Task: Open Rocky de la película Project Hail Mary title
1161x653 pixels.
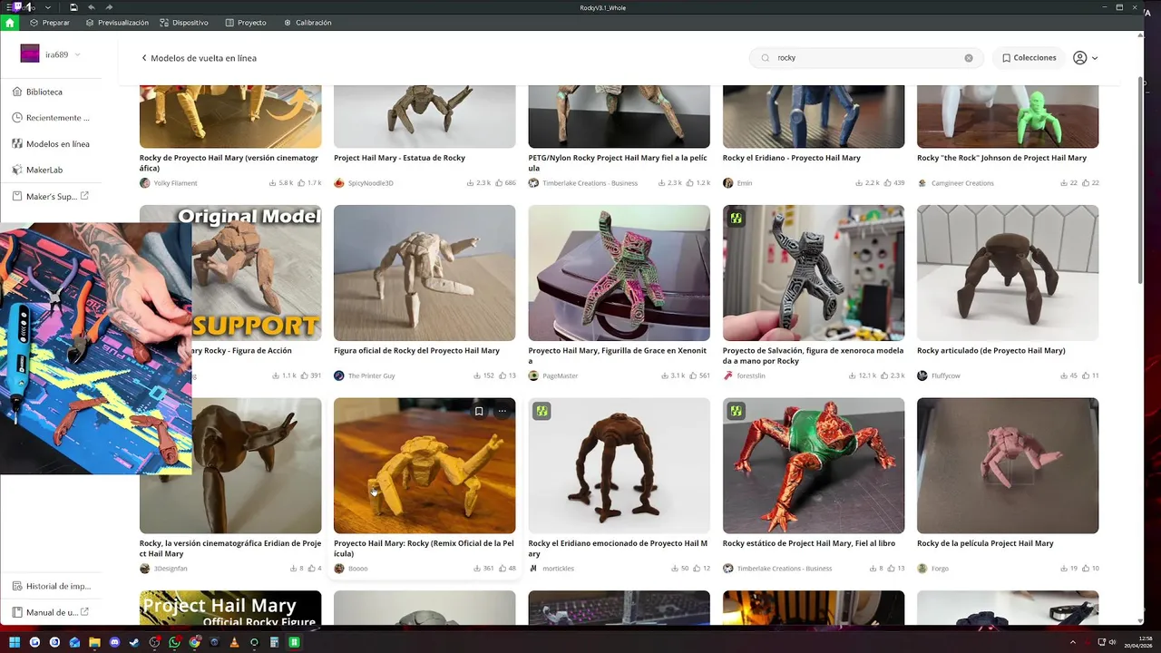Action: 985,543
